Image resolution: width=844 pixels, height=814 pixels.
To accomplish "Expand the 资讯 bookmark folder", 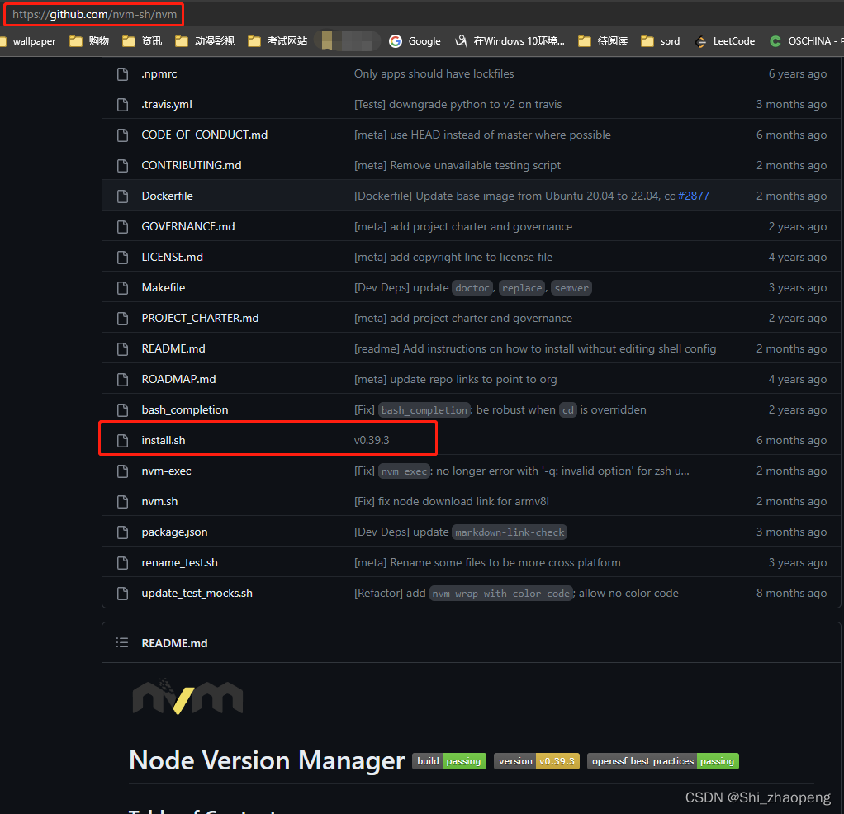I will point(142,41).
